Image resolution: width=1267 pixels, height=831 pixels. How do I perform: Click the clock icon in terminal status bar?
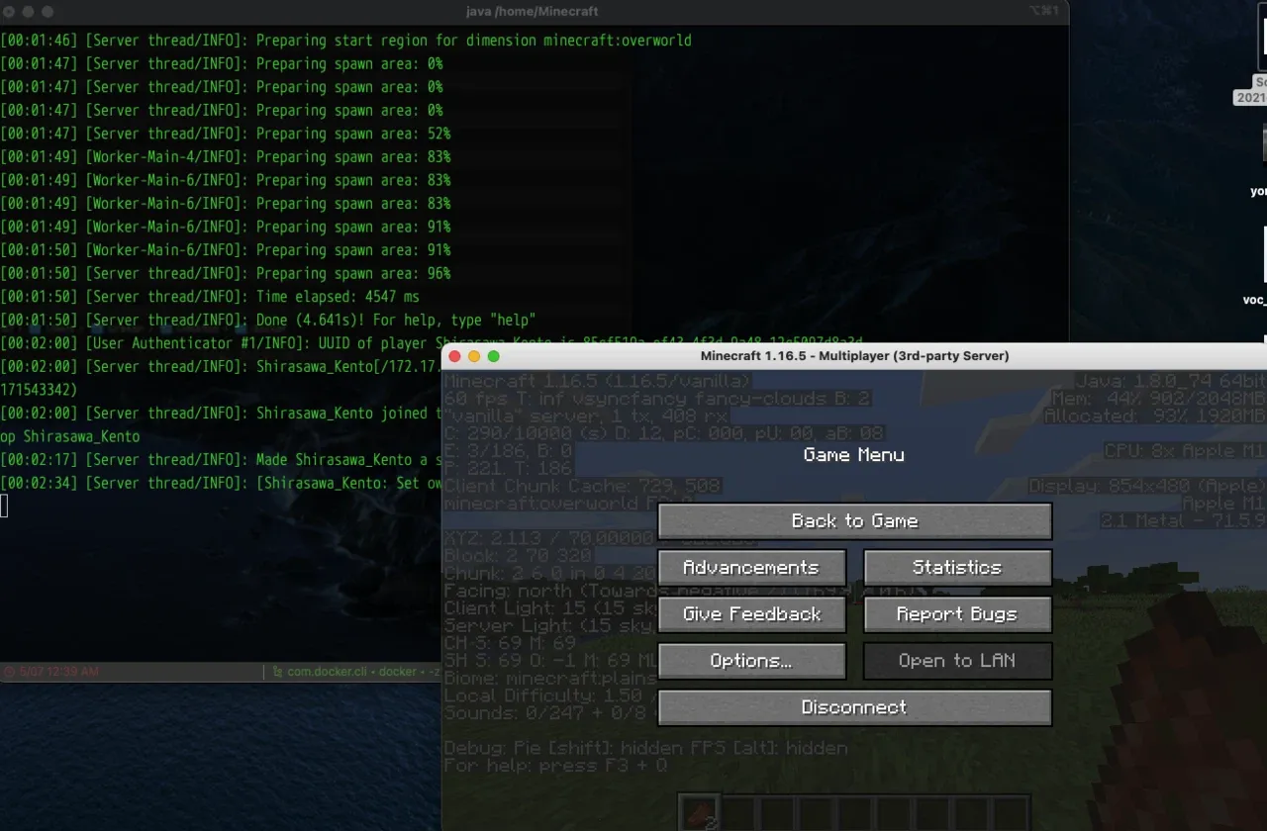(9, 672)
